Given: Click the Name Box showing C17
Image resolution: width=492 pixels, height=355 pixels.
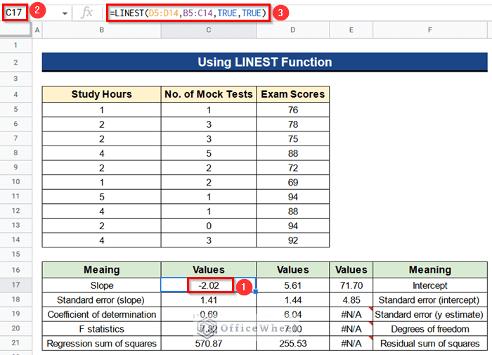Looking at the screenshot, I should click(14, 13).
